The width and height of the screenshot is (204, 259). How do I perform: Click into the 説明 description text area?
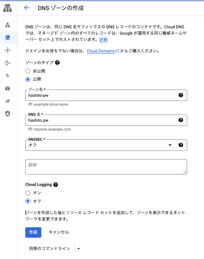pos(106,167)
